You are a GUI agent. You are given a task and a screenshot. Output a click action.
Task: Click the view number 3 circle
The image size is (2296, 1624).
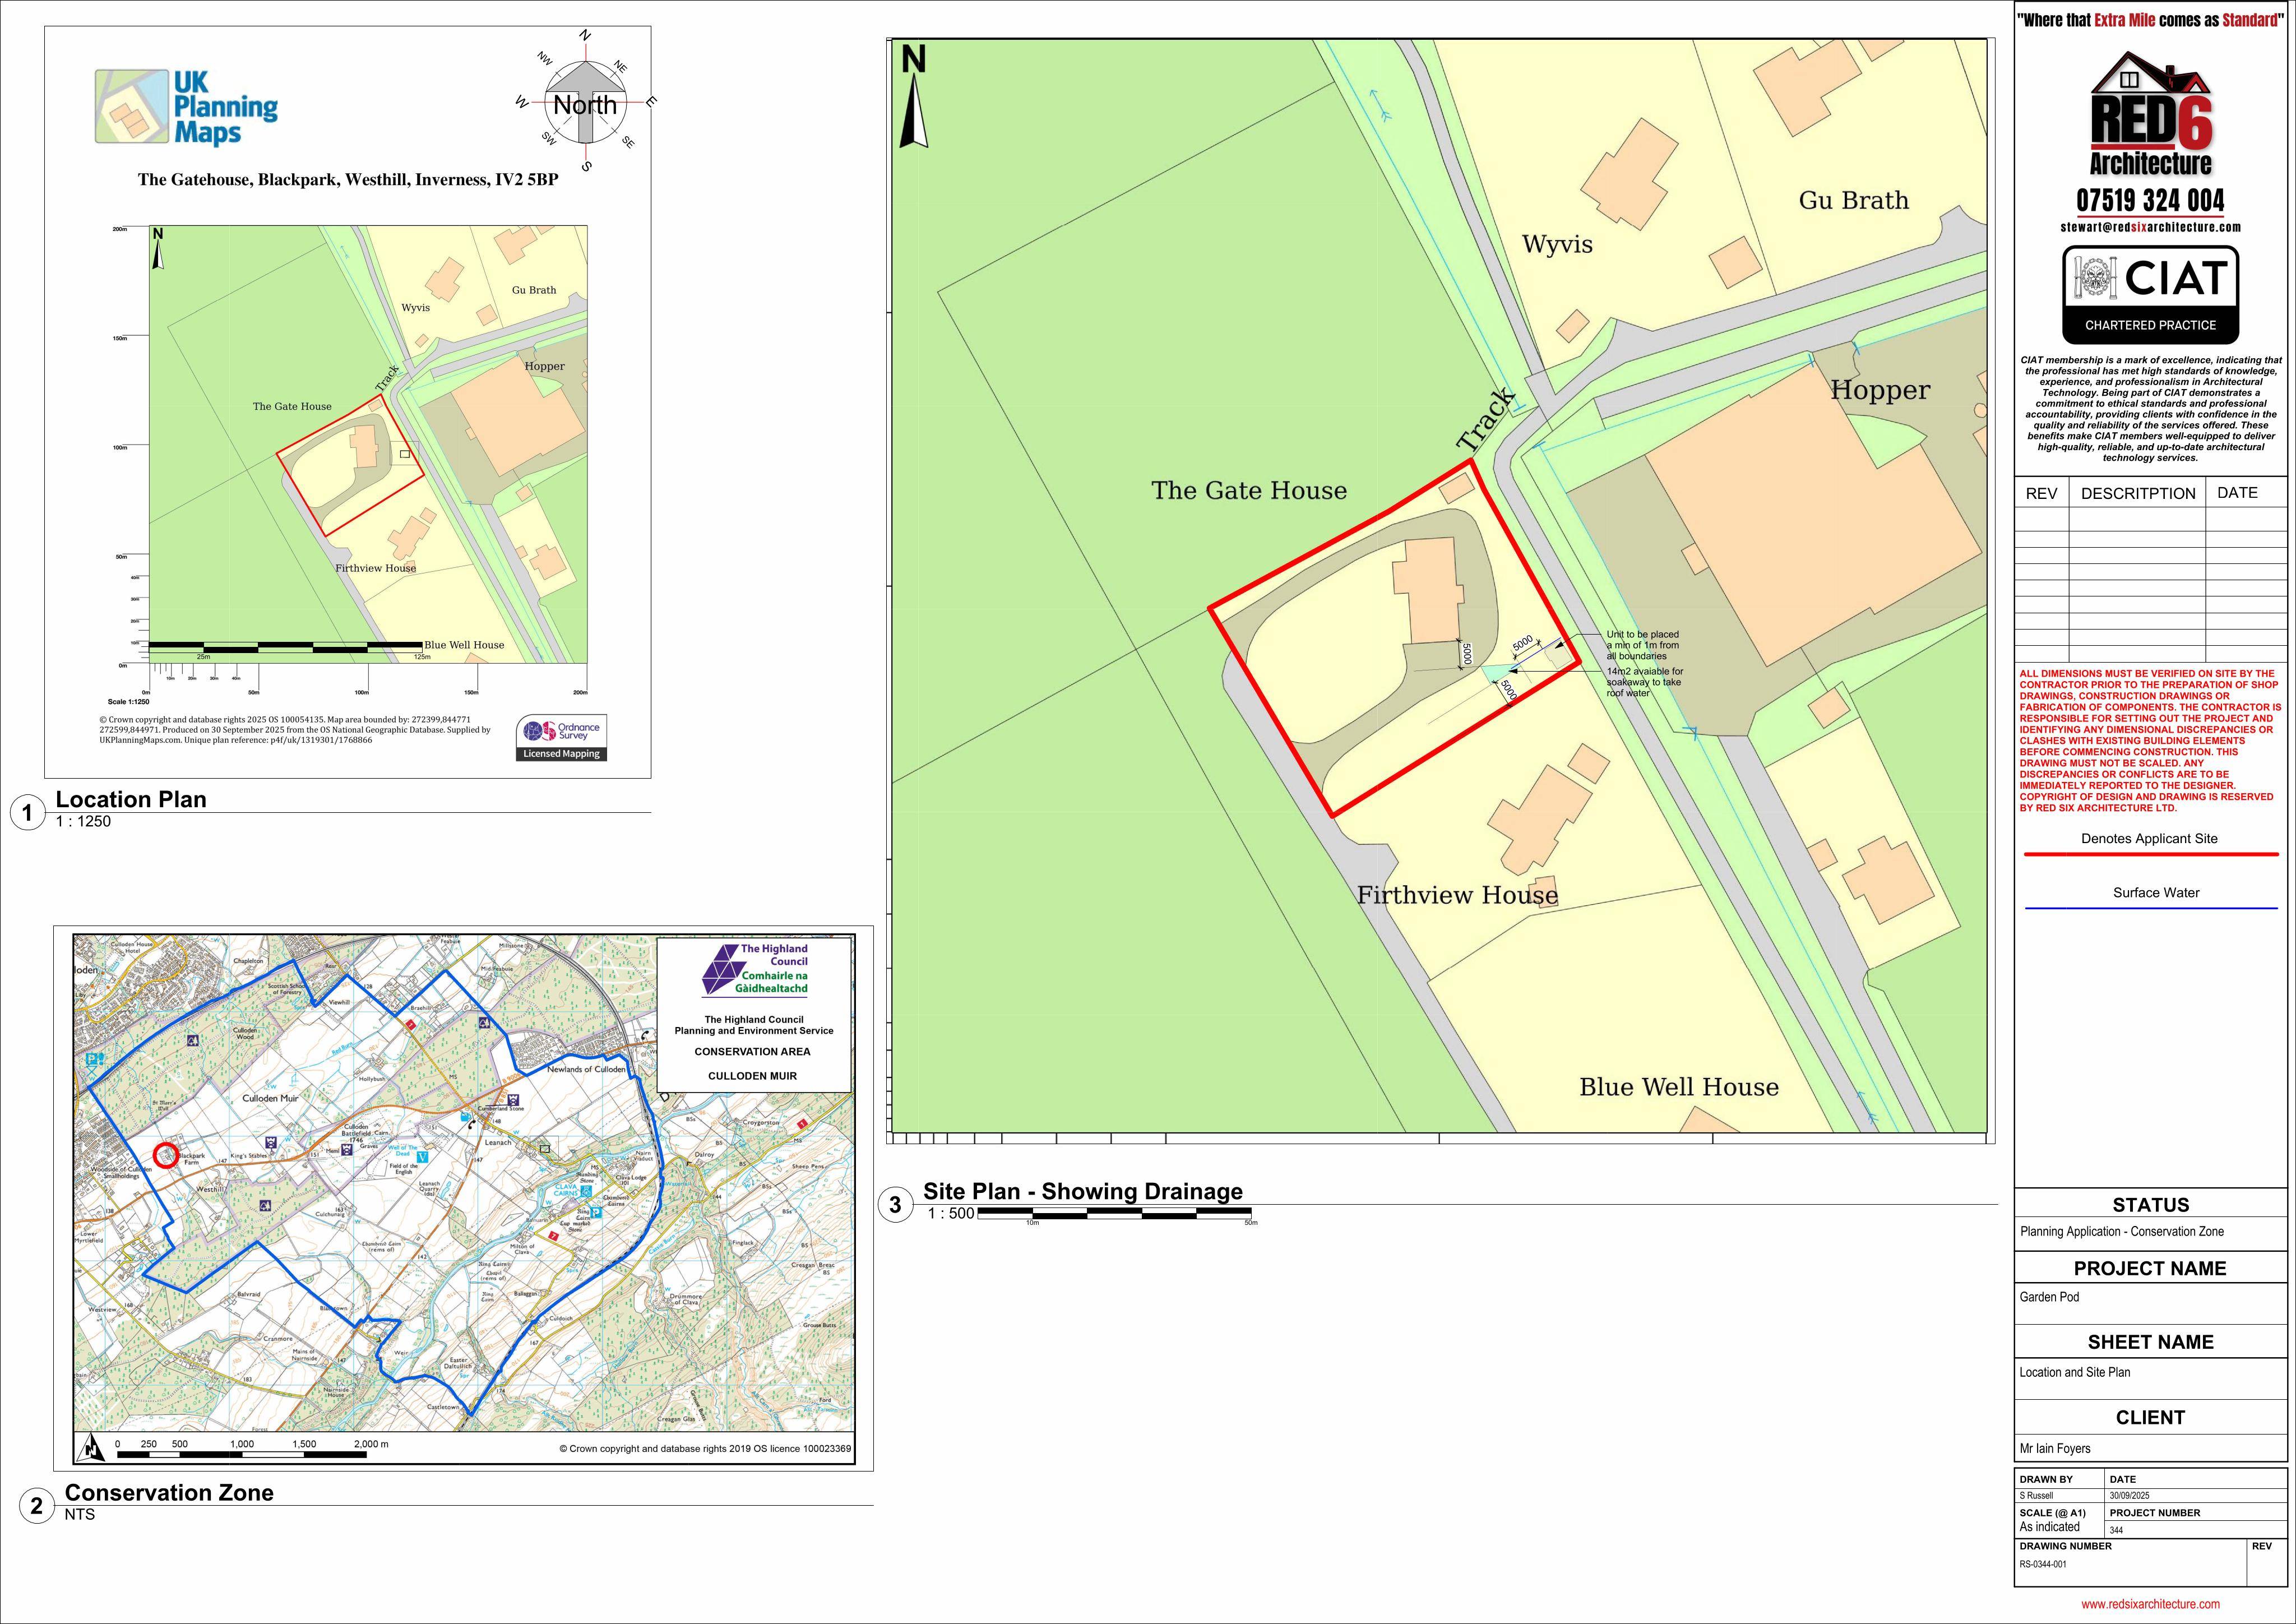895,1205
